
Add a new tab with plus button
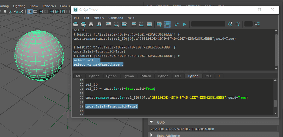219,76
